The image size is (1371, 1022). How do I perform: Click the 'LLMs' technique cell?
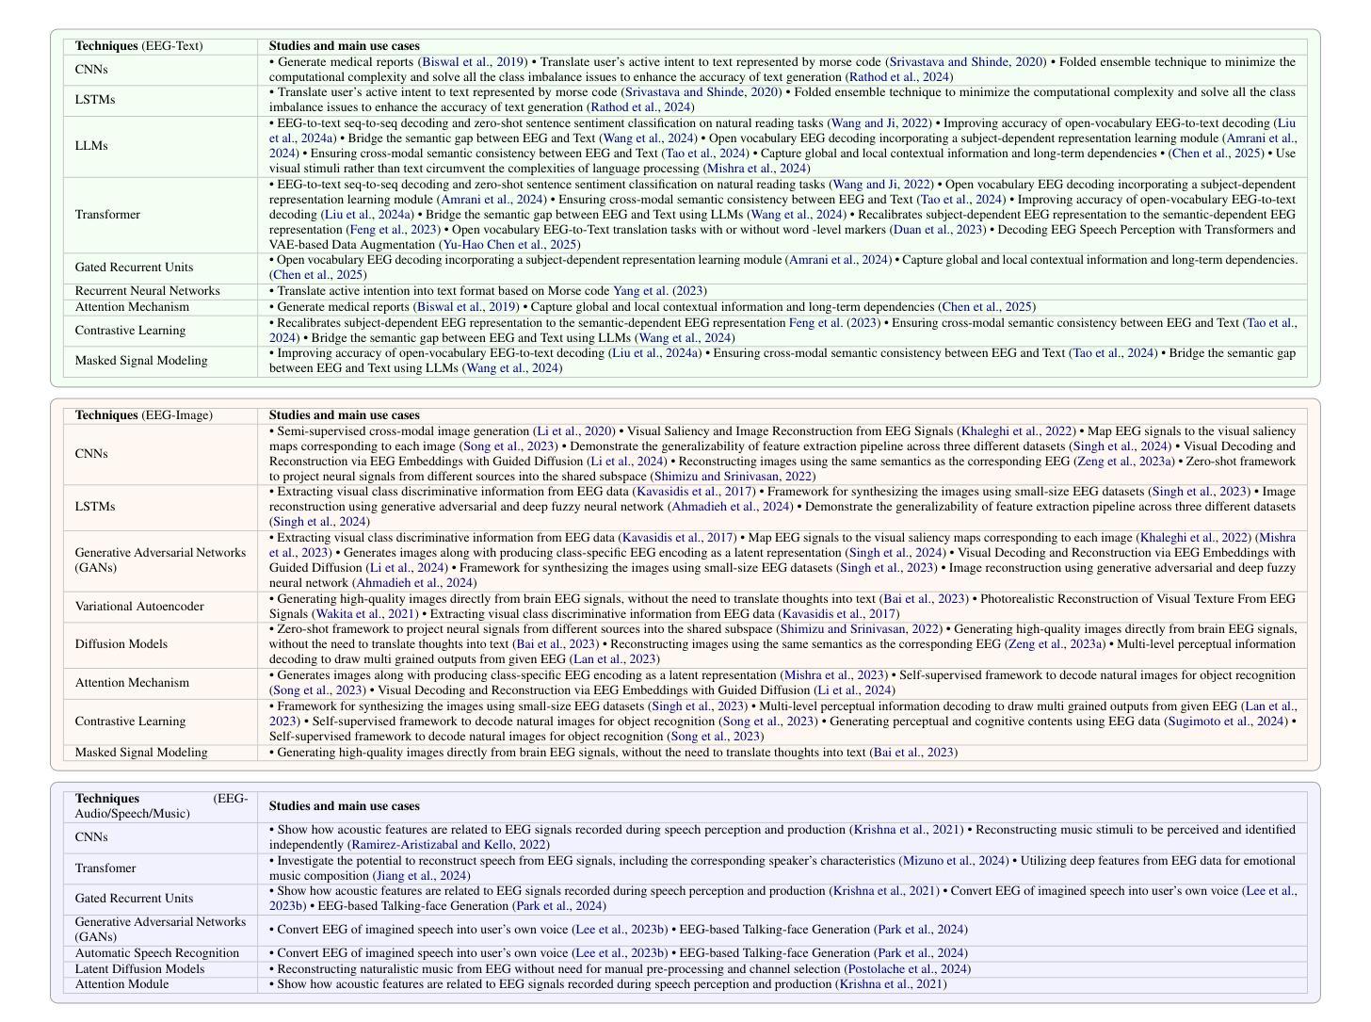pos(160,146)
